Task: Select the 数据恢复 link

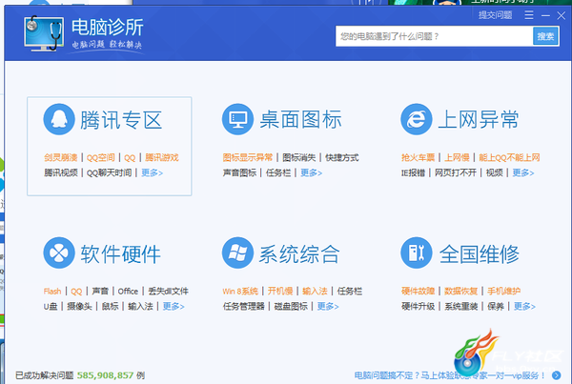Action: (x=461, y=291)
